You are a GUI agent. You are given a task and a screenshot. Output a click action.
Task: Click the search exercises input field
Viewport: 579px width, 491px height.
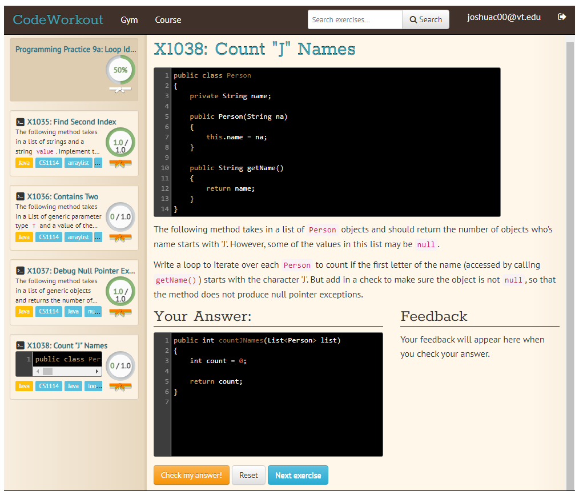354,19
